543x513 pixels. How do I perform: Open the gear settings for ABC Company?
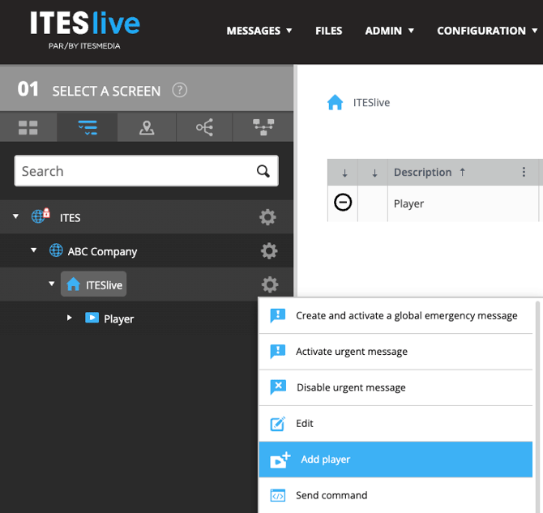[269, 250]
